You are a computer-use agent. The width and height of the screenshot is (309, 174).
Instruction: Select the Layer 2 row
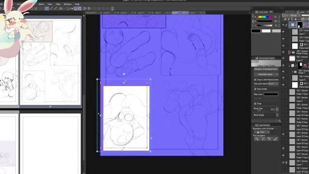point(299,99)
